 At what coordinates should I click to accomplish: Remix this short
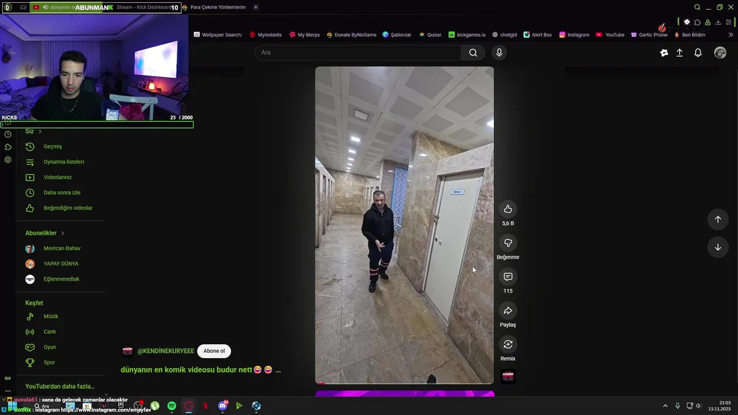click(508, 345)
